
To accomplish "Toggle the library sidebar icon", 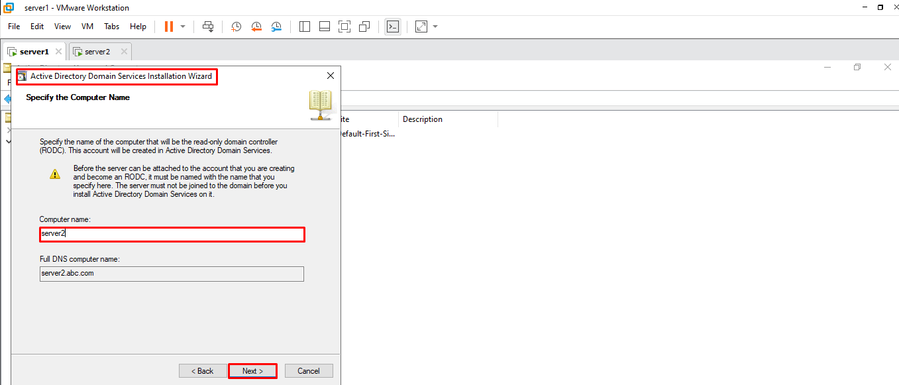I will pyautogui.click(x=305, y=27).
